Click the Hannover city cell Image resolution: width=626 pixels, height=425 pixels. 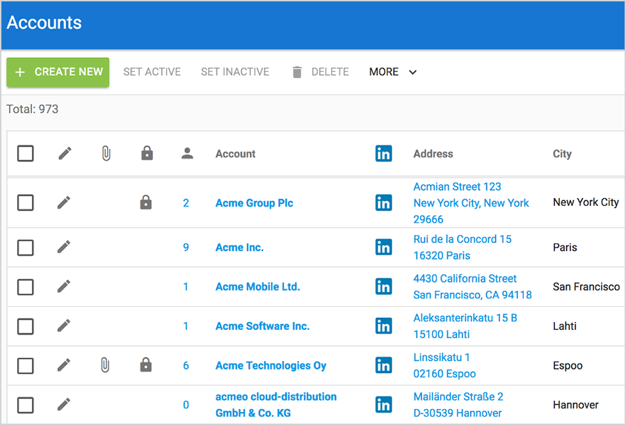[576, 405]
